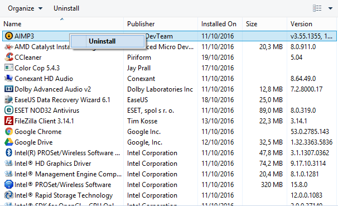Click version 1.32.3363.5836
338x206 pixels.
point(311,142)
